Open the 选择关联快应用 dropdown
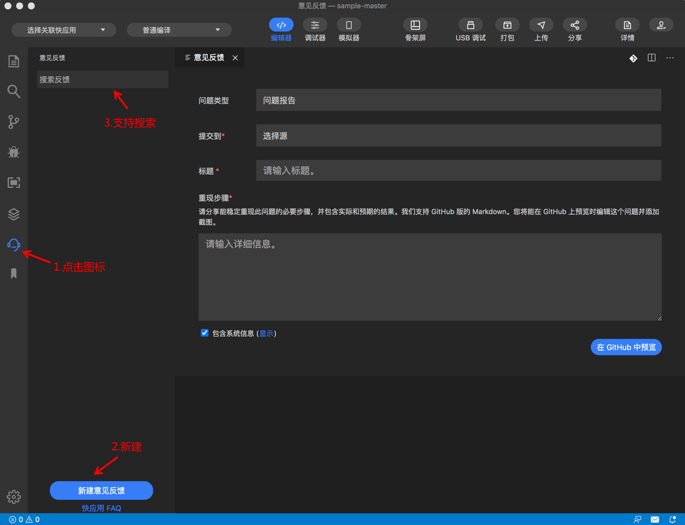The image size is (685, 525). 63,29
